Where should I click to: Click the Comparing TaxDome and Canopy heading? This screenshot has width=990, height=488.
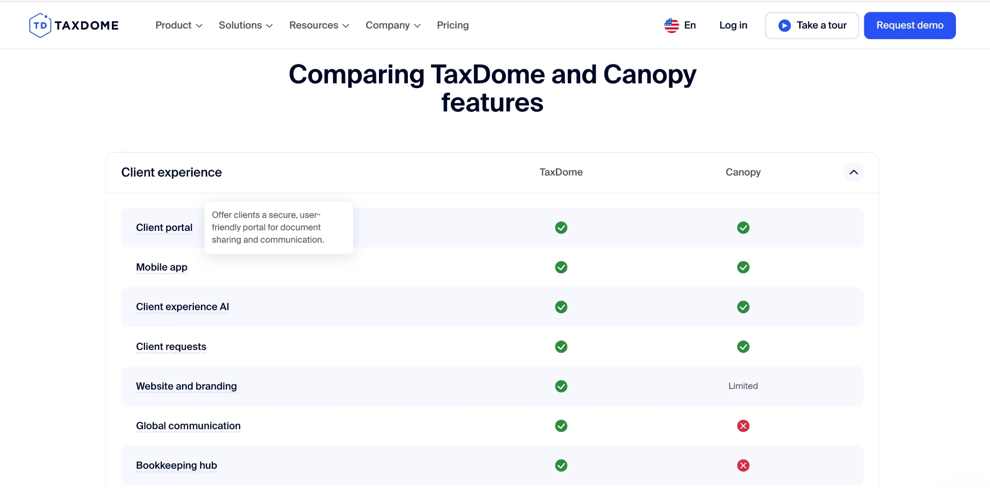tap(492, 88)
